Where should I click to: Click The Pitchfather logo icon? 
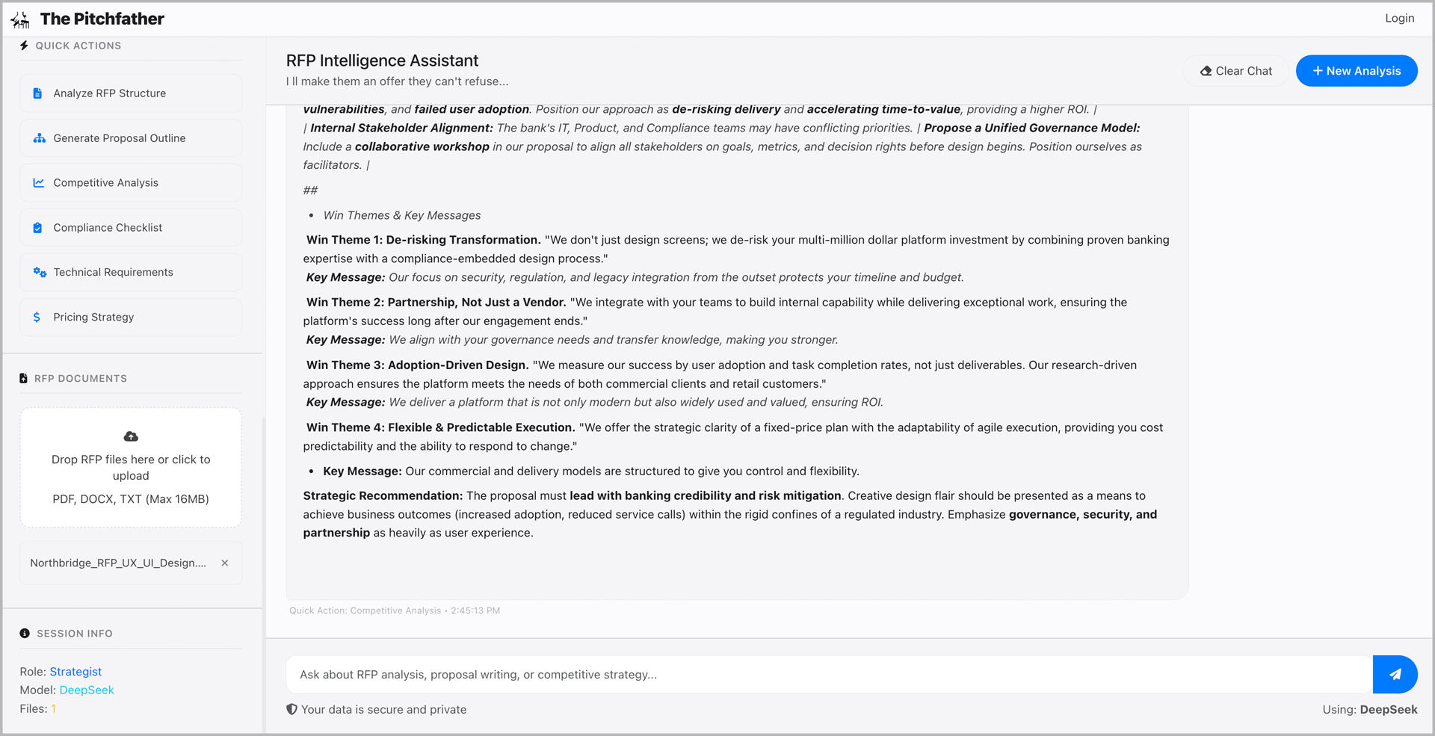pos(21,19)
